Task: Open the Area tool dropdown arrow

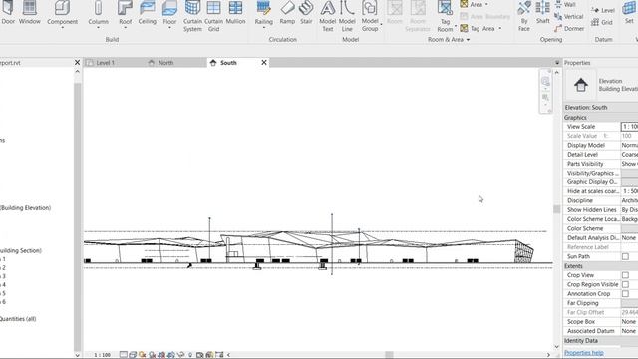Action: tap(486, 4)
